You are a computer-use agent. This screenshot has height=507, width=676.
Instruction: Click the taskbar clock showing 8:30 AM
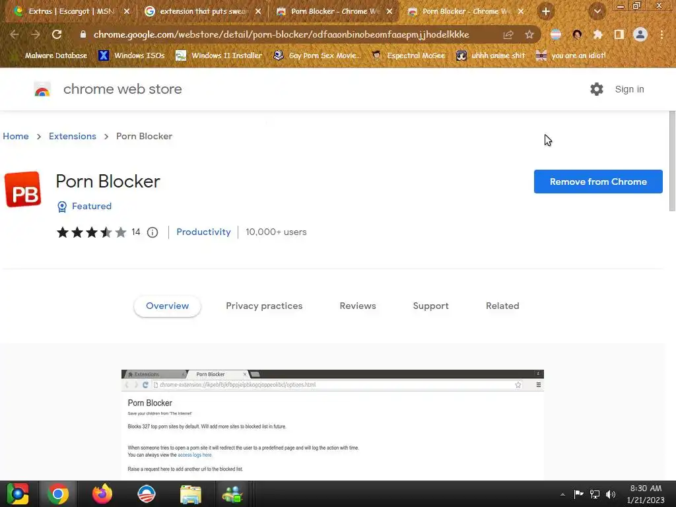pos(646,494)
